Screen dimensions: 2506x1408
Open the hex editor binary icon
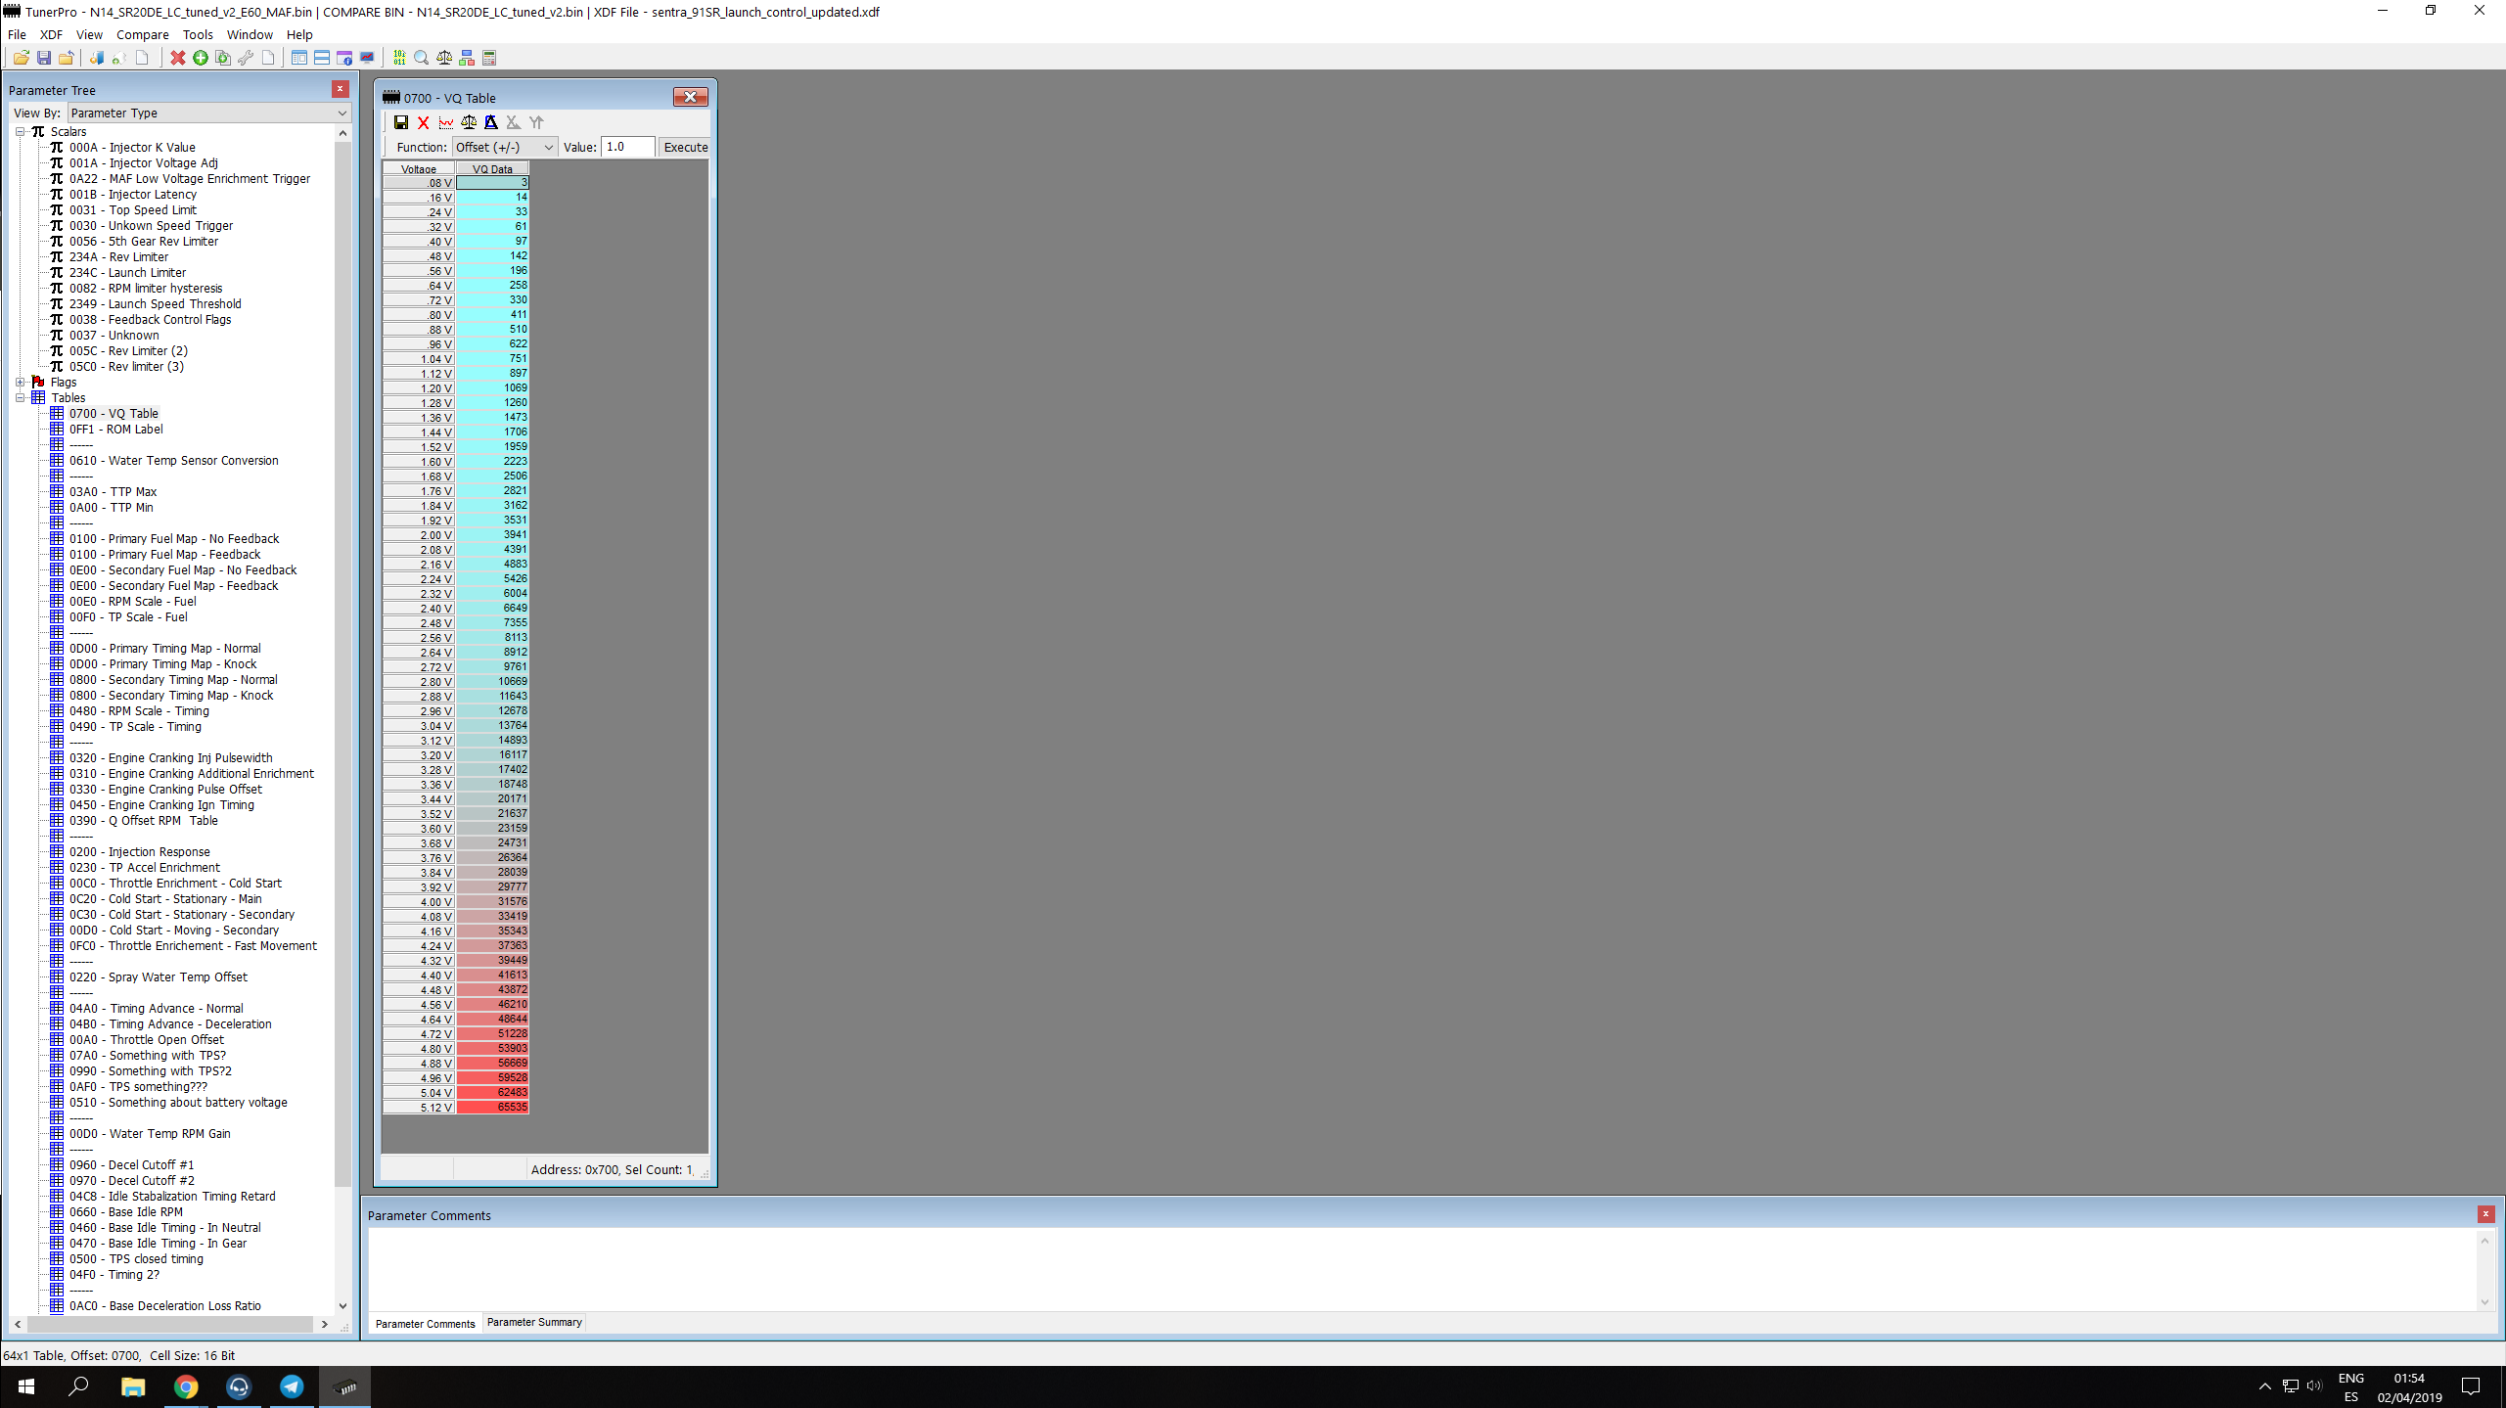click(399, 58)
